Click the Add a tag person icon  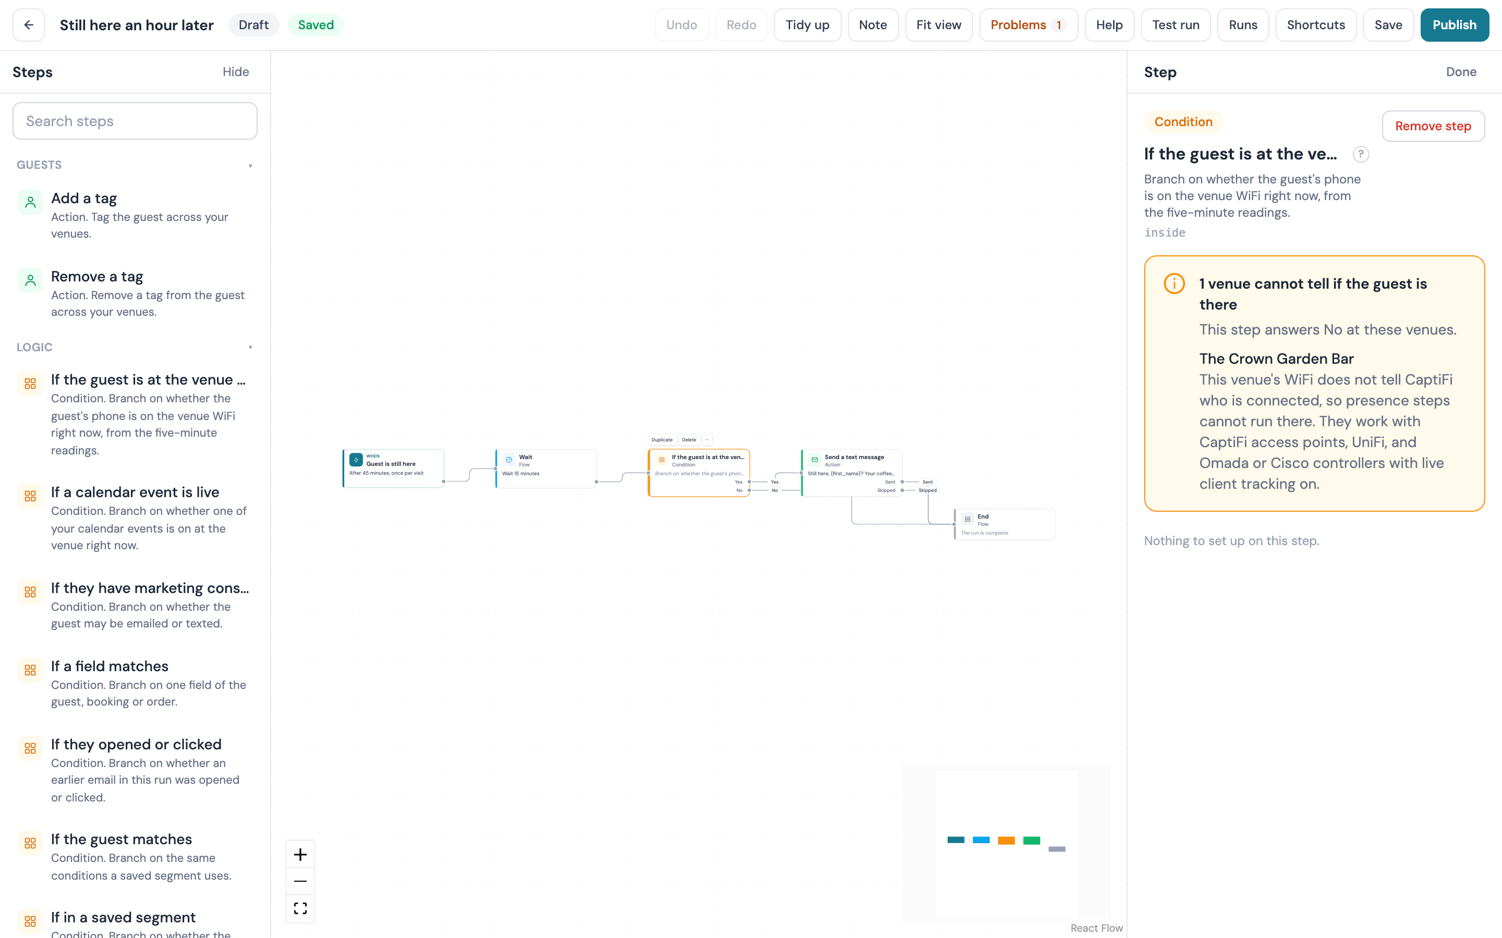(30, 202)
